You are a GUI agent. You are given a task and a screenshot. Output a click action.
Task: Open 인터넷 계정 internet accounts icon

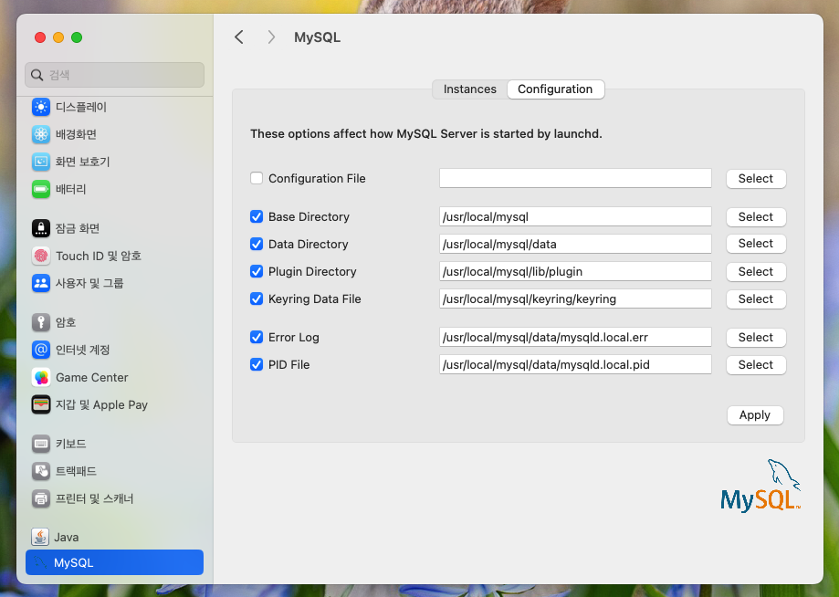point(41,350)
